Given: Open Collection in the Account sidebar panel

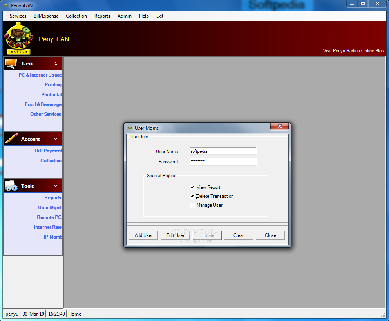Looking at the screenshot, I should click(x=51, y=160).
